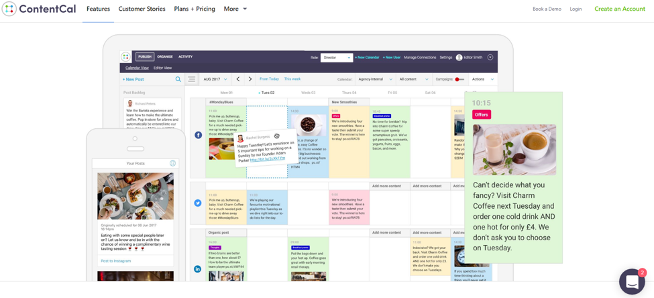
Task: Select the Thurs 04 day header
Action: point(349,93)
